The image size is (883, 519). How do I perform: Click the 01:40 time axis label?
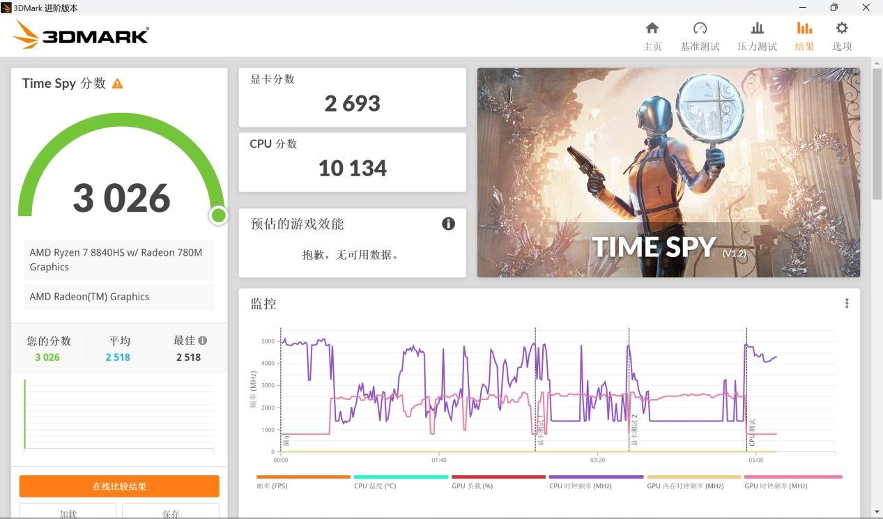click(x=439, y=460)
